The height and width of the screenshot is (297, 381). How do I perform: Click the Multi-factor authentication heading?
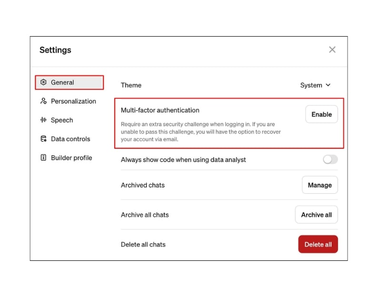[160, 110]
